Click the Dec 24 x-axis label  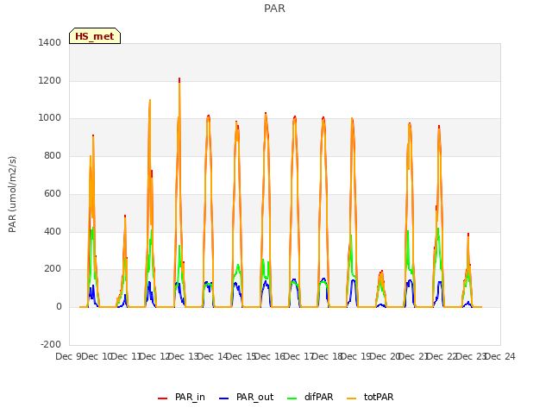(500, 356)
